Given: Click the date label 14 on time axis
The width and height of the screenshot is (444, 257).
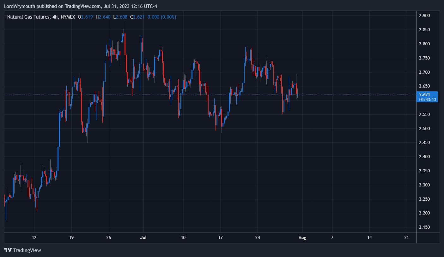Looking at the screenshot, I should tap(369, 237).
